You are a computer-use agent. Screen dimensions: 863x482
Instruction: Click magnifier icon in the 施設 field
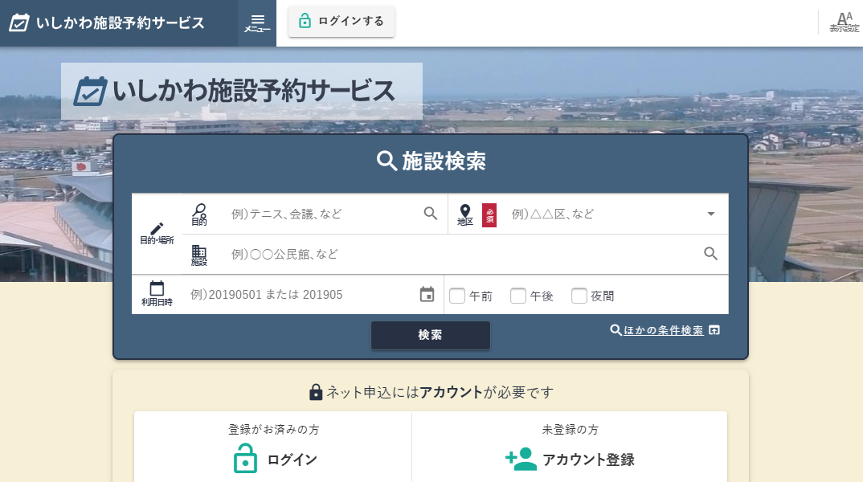coord(710,254)
